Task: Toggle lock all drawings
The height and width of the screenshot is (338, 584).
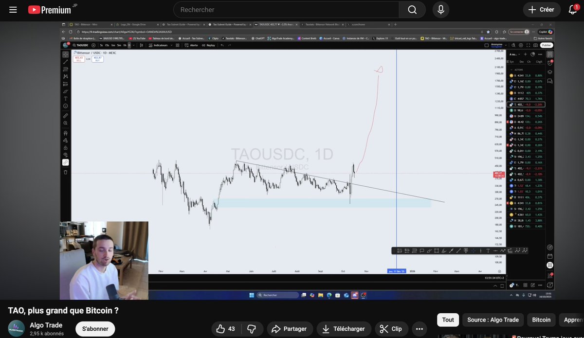Action: click(65, 147)
